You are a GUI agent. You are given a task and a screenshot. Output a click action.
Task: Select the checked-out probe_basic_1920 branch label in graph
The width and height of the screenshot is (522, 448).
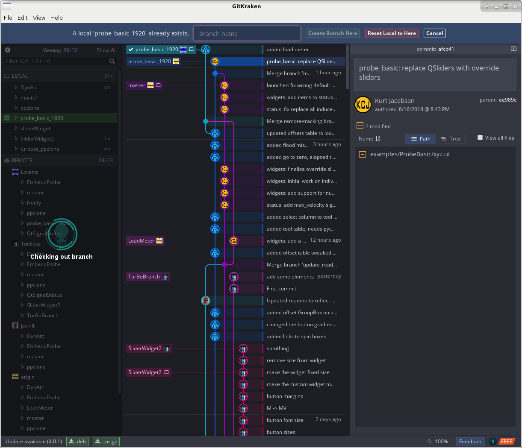[x=161, y=50]
